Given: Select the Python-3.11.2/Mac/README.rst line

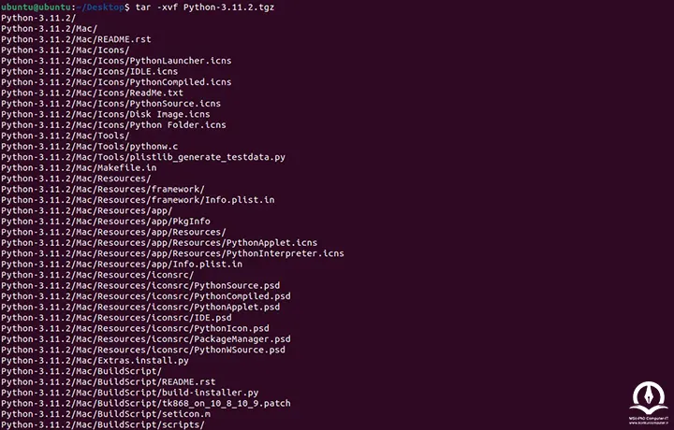Looking at the screenshot, I should pyautogui.click(x=76, y=39).
